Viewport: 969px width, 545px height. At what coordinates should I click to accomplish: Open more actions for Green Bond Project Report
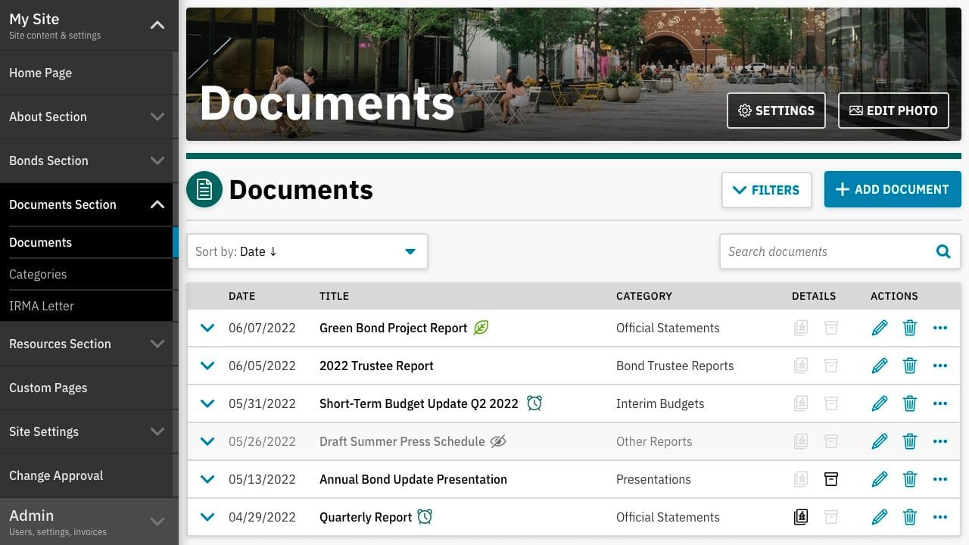(x=940, y=328)
